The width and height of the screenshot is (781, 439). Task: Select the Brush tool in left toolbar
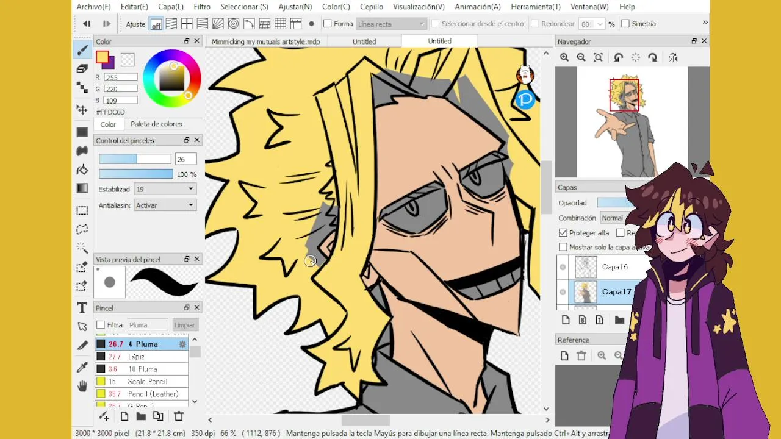pos(82,50)
